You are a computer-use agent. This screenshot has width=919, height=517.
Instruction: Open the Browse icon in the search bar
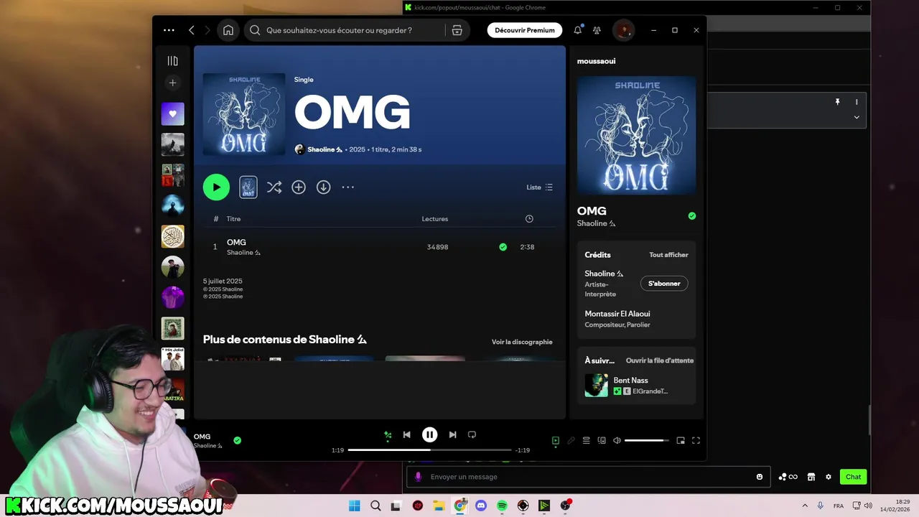pos(457,30)
